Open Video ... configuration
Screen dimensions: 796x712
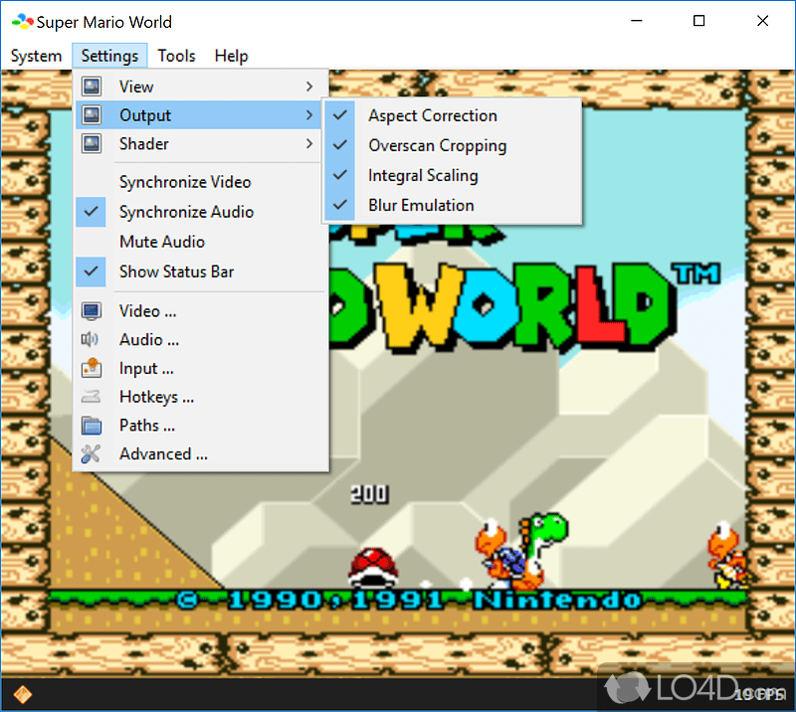(x=200, y=310)
